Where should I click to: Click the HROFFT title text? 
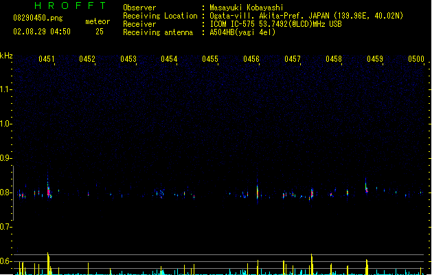pos(70,5)
